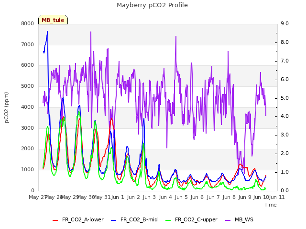Click the Jun 7 date label
The image size is (306, 229).
[213, 197]
